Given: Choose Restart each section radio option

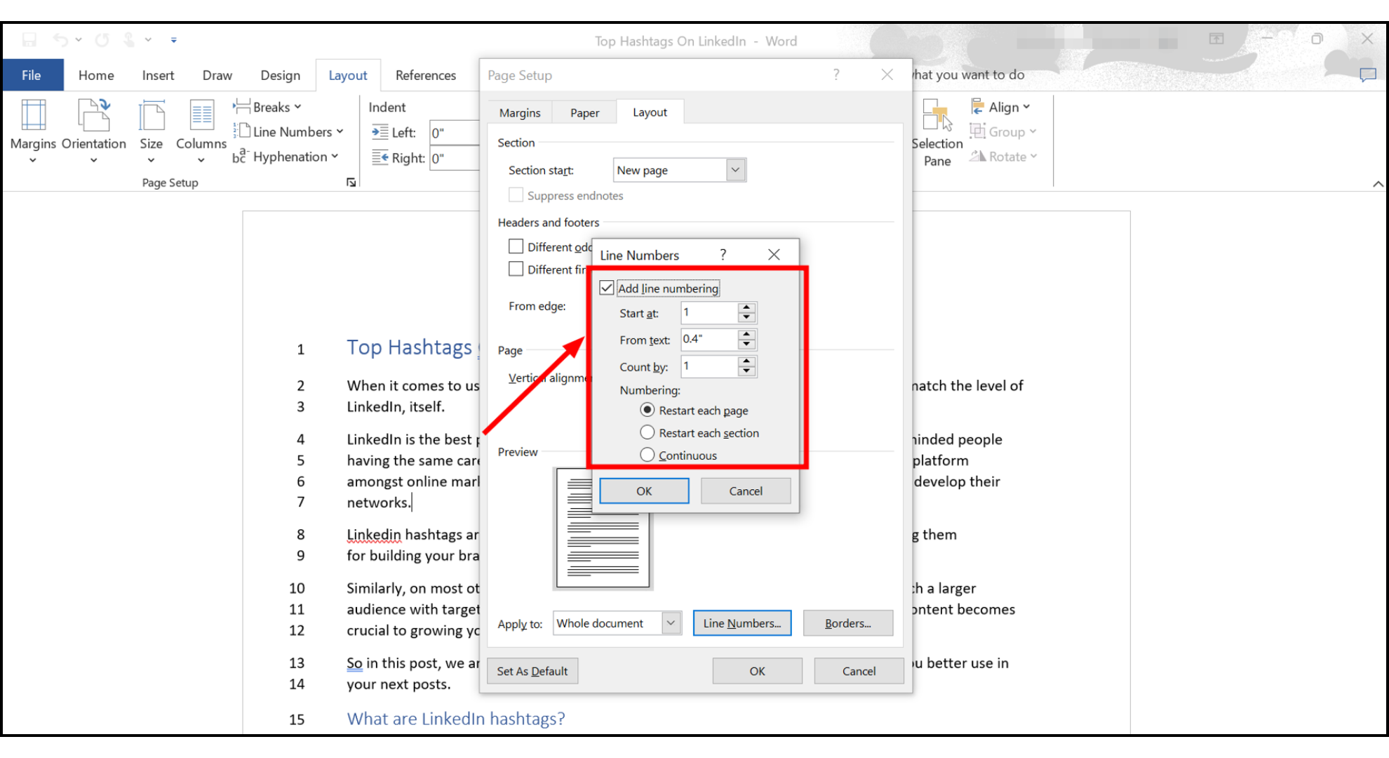Looking at the screenshot, I should pos(647,433).
